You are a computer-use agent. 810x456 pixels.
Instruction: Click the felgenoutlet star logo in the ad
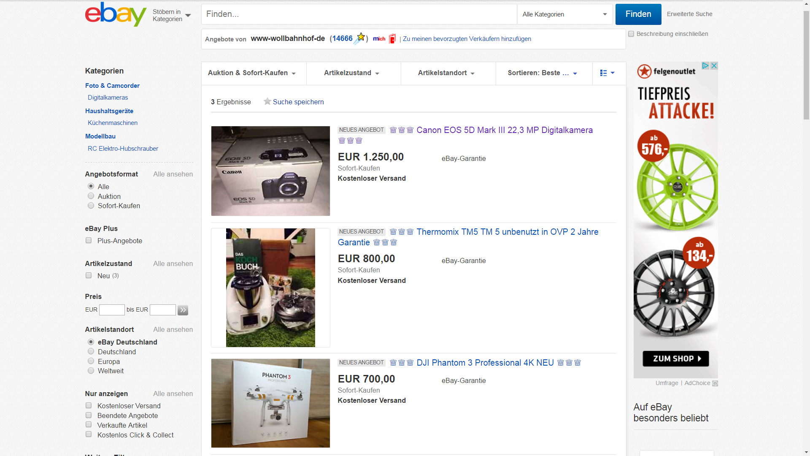pos(644,71)
